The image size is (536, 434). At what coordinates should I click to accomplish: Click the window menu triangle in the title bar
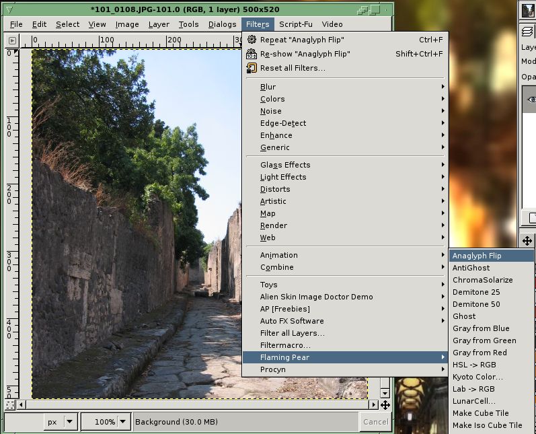pos(9,9)
